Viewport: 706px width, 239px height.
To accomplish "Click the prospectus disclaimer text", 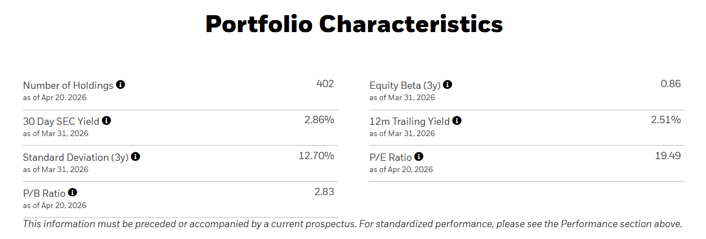I will pyautogui.click(x=352, y=224).
